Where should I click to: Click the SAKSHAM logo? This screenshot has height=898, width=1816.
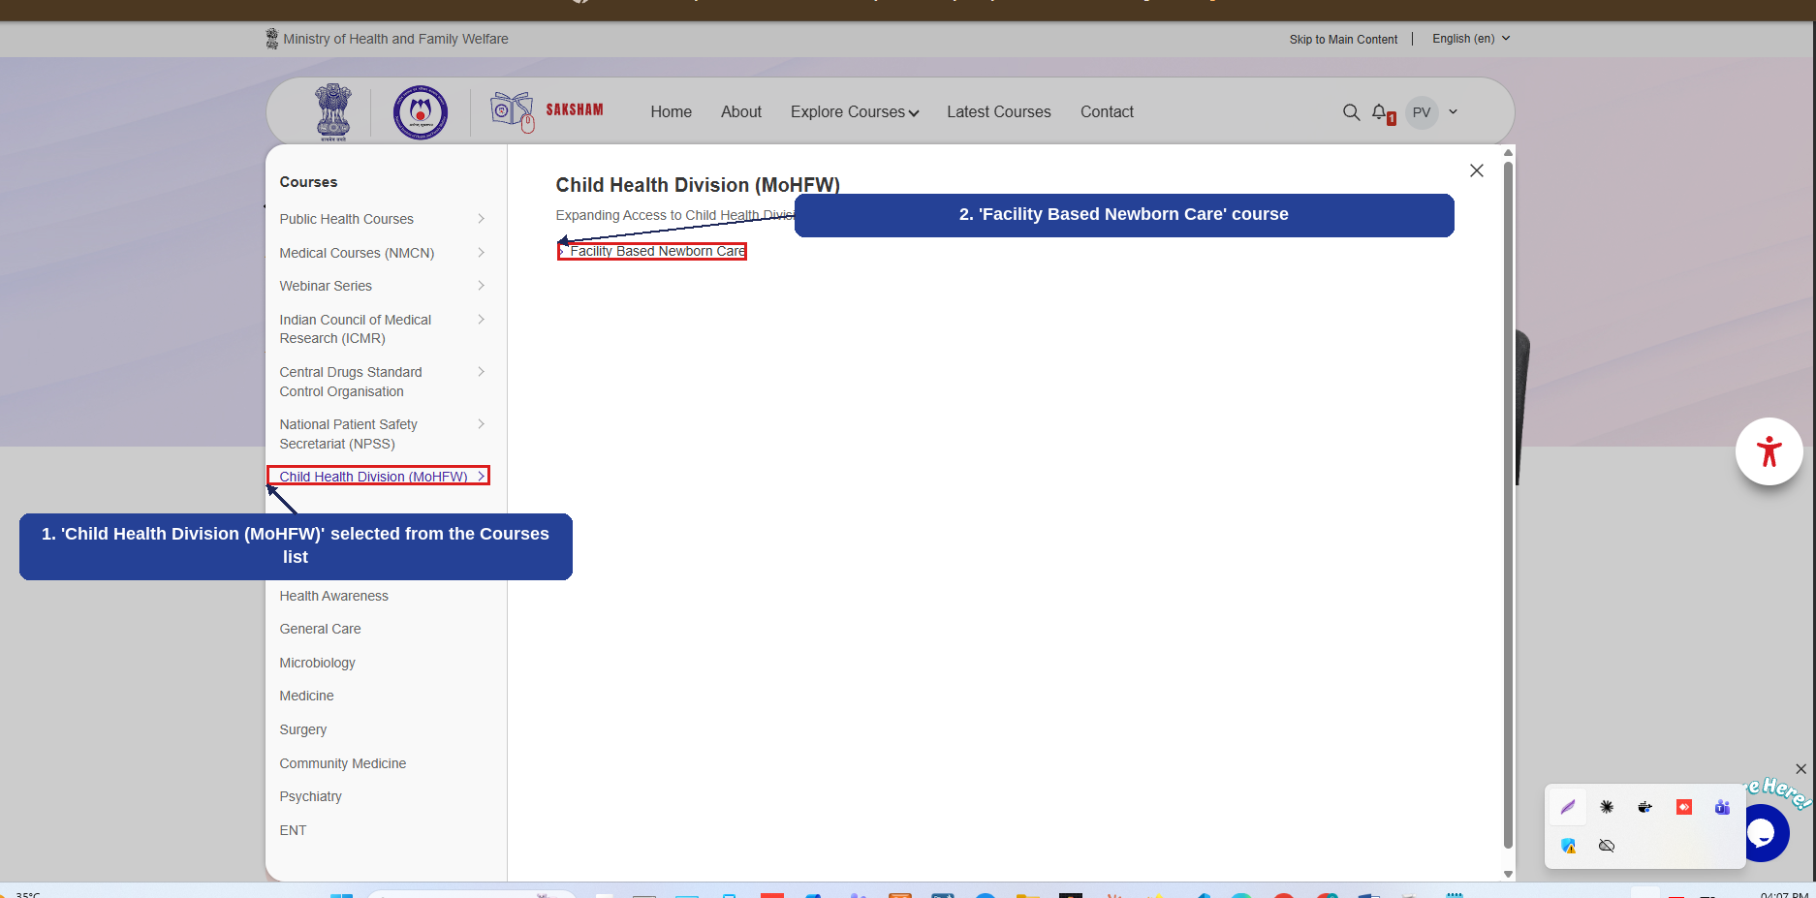pos(548,111)
